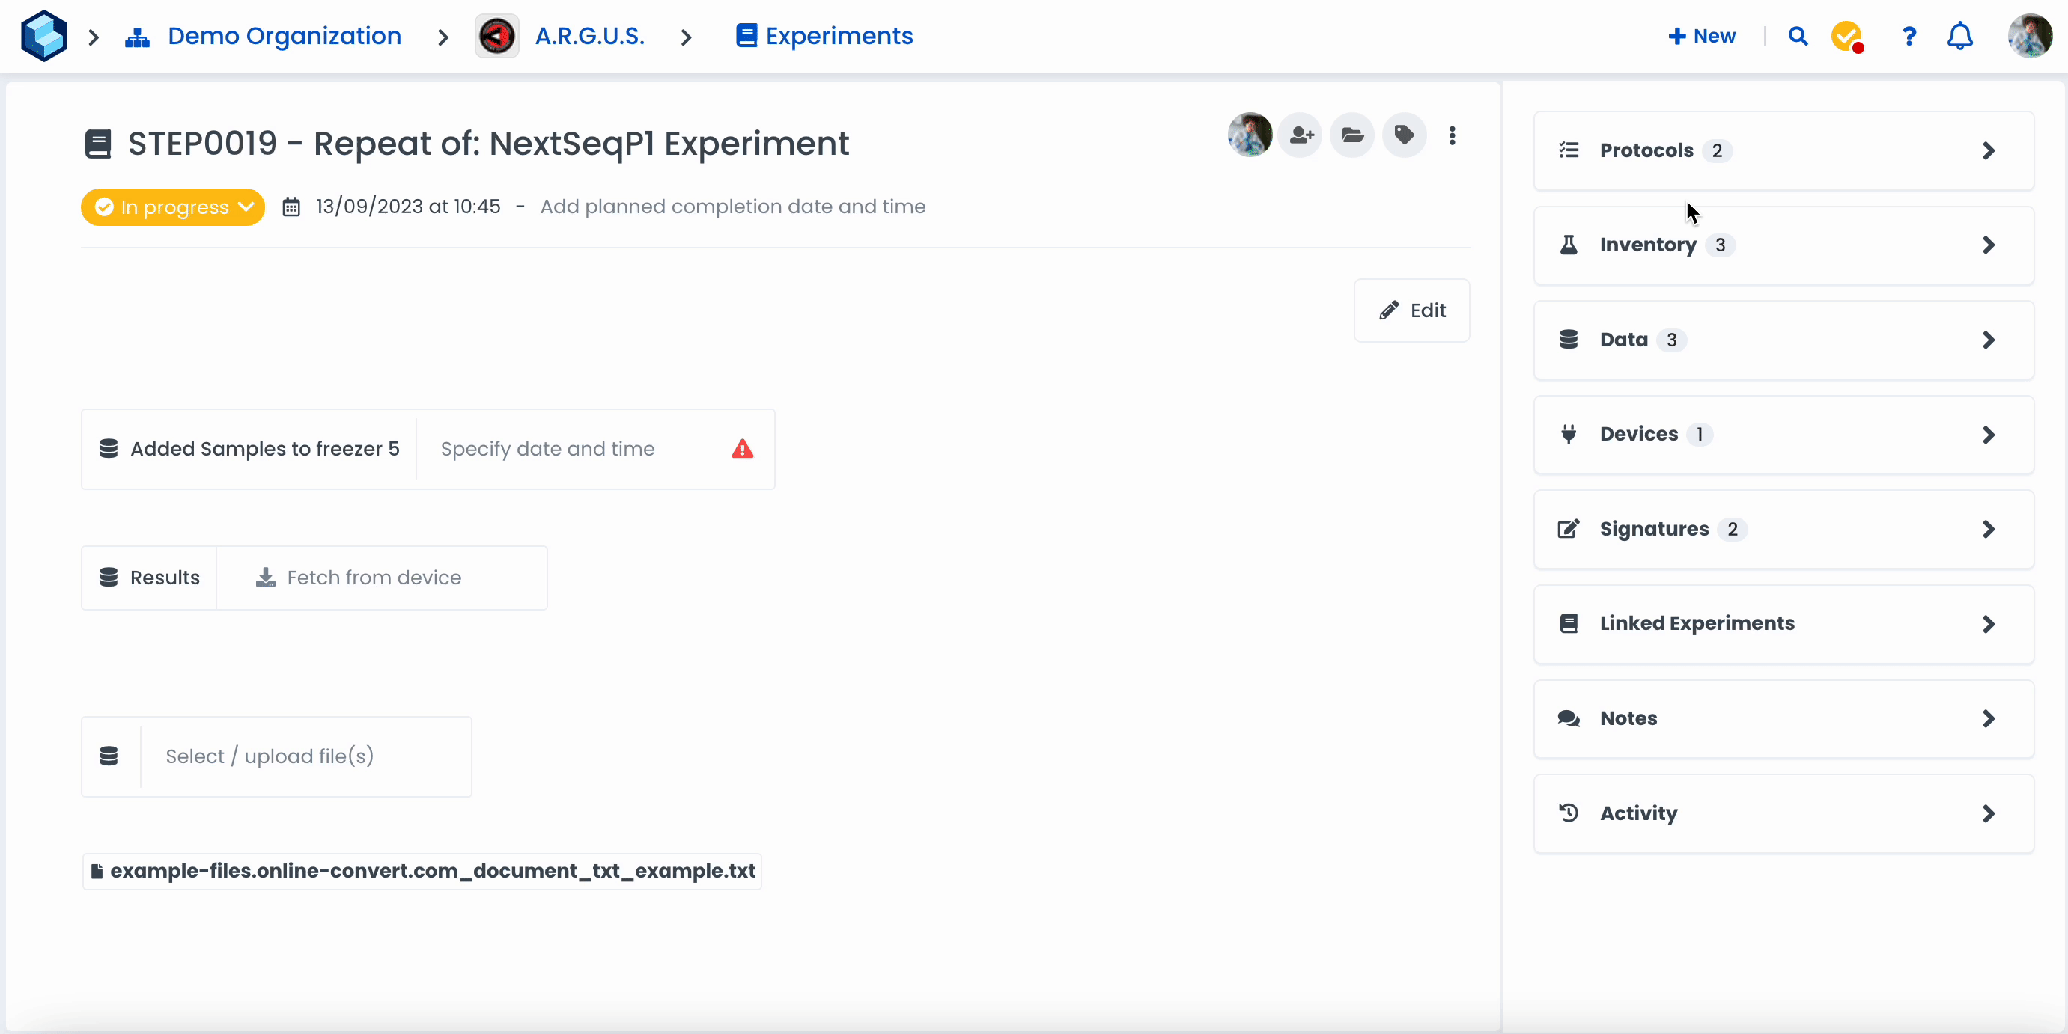The width and height of the screenshot is (2068, 1034).
Task: Open the In progress status dropdown
Action: coord(174,207)
